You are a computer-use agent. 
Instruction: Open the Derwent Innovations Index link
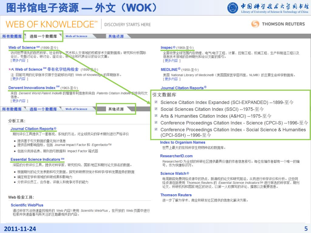[x=34, y=88]
